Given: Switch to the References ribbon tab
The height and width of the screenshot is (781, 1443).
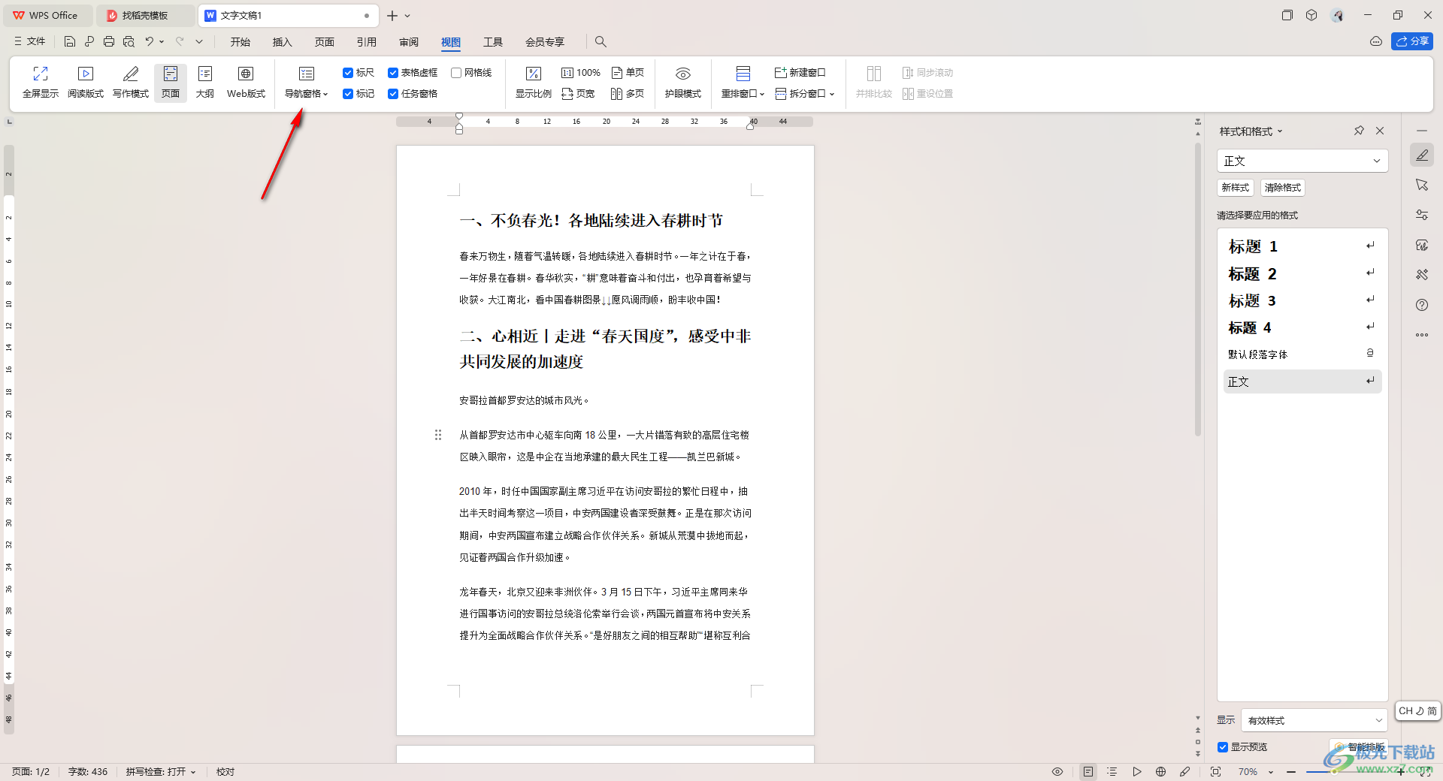Looking at the screenshot, I should 367,42.
